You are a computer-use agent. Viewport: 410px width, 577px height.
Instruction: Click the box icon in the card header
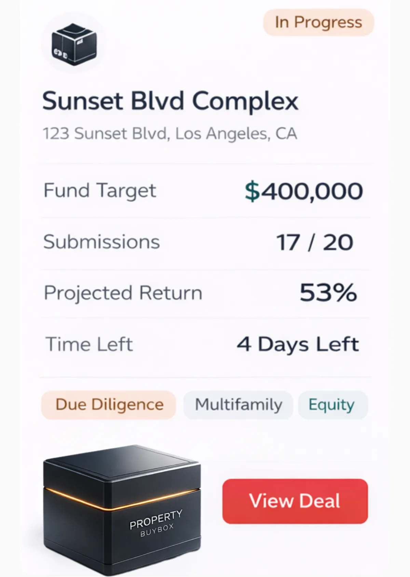tap(74, 44)
